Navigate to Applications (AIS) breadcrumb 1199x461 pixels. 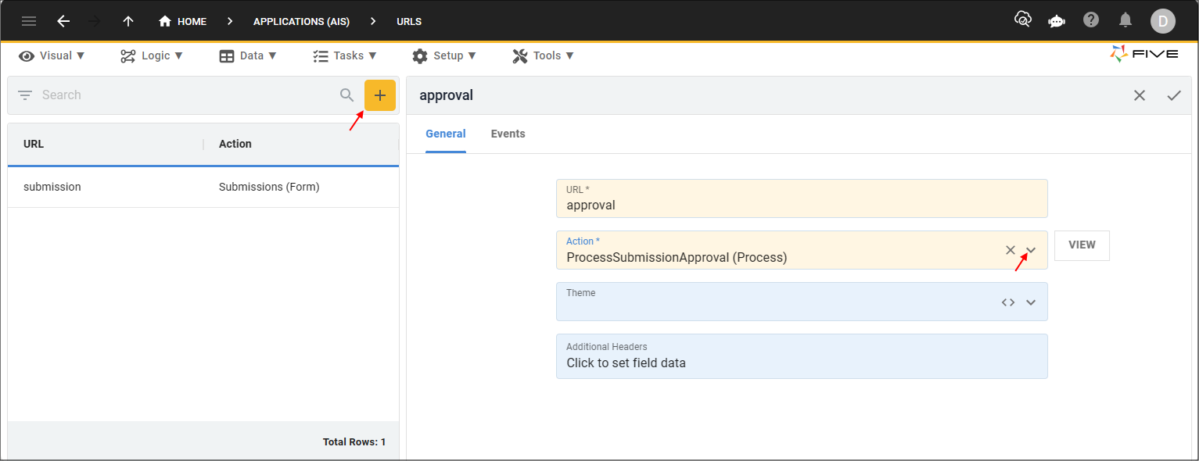click(x=301, y=22)
